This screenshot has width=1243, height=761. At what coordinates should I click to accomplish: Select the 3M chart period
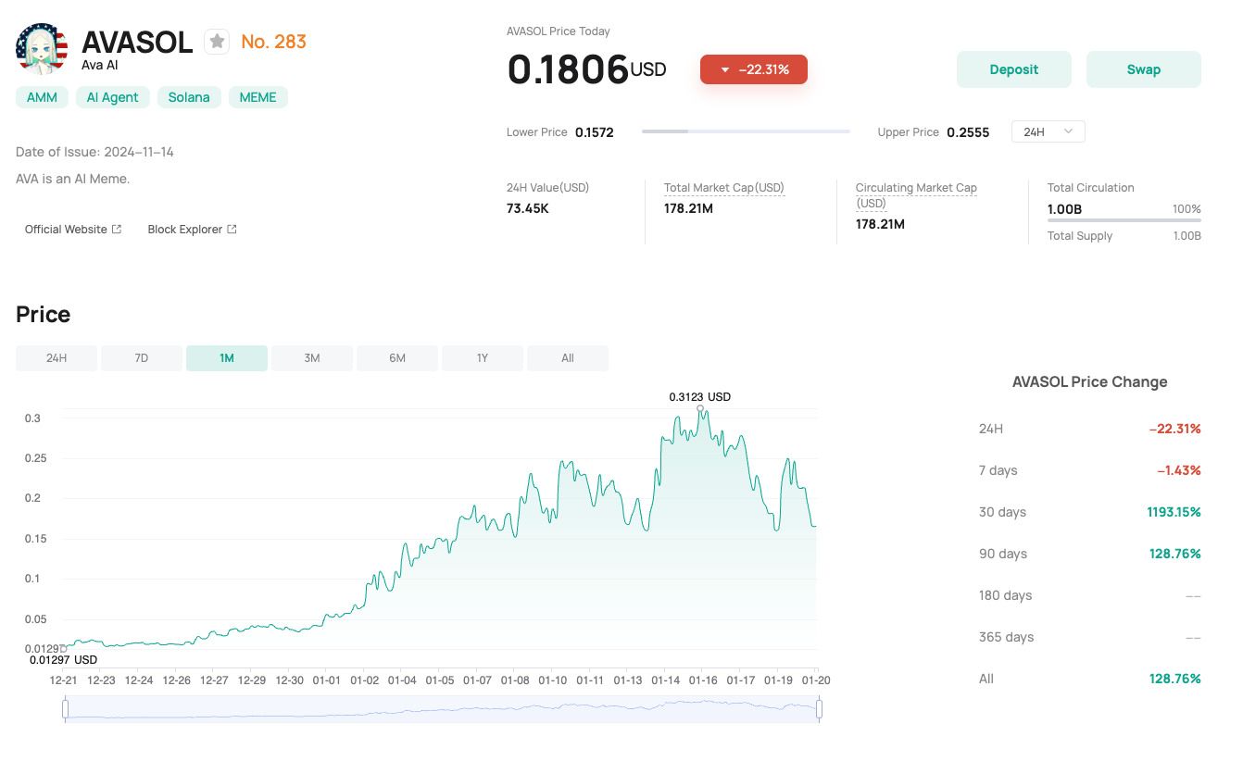[312, 358]
